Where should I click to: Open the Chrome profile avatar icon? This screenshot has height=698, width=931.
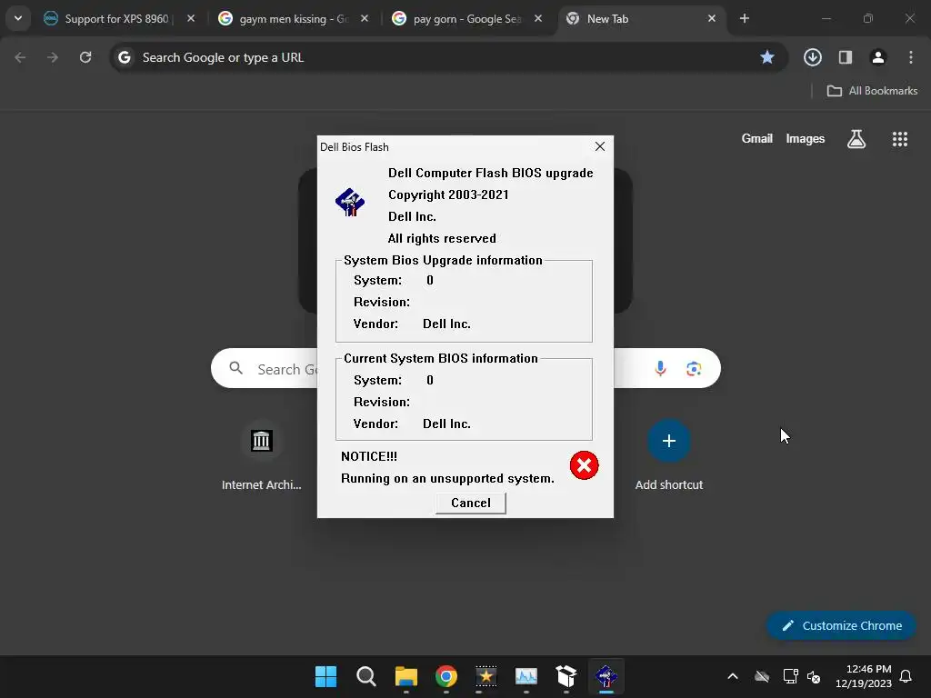tap(878, 57)
